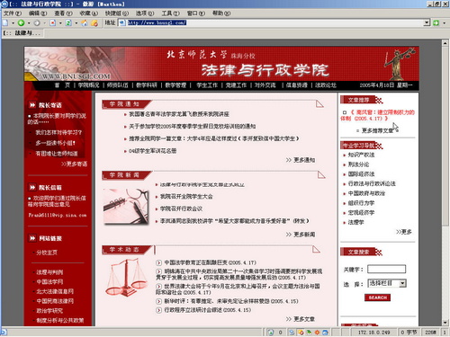Click the grey Forward arrow icon
Screen dimensions: 450x337
(37, 22)
